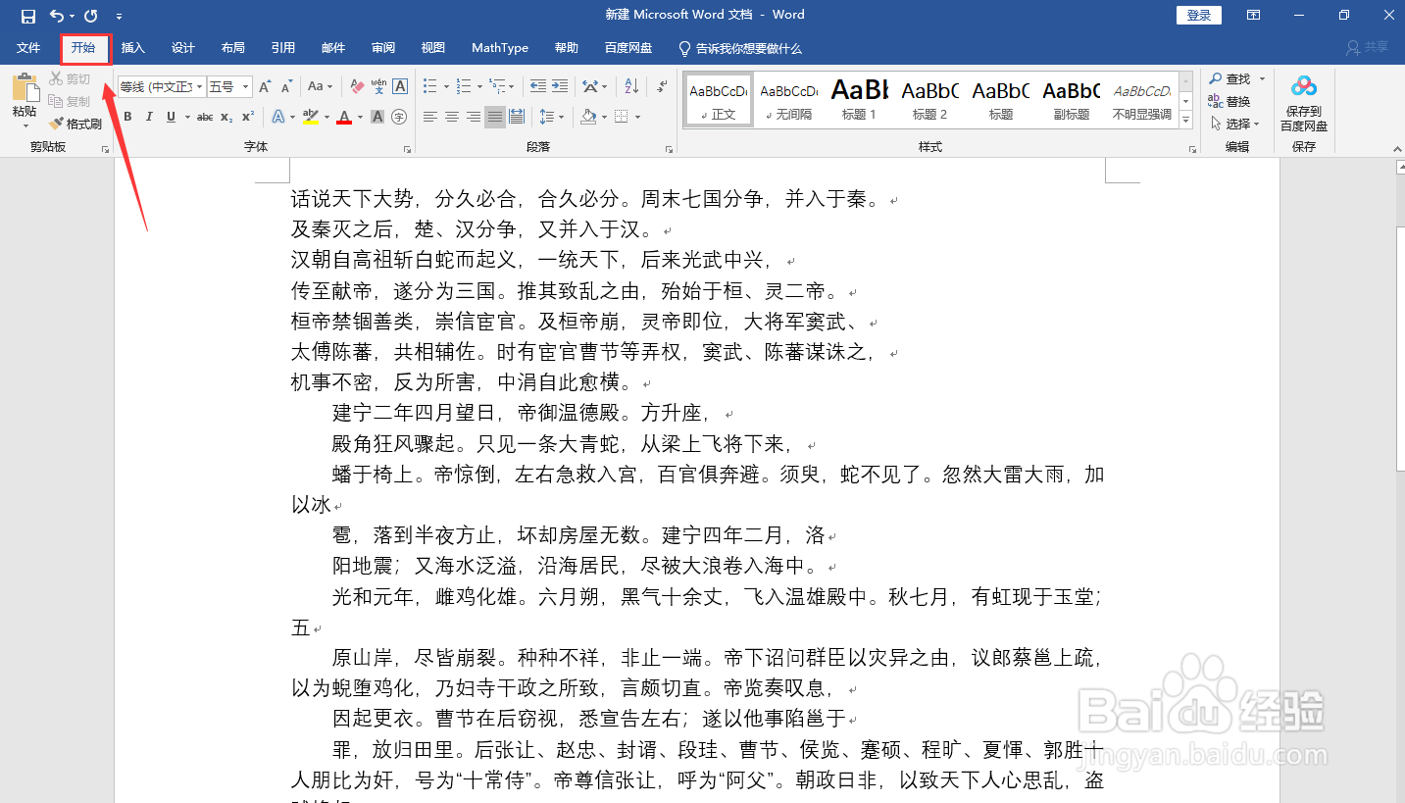This screenshot has height=803, width=1405.
Task: Click the Numbering list icon
Action: pos(465,87)
